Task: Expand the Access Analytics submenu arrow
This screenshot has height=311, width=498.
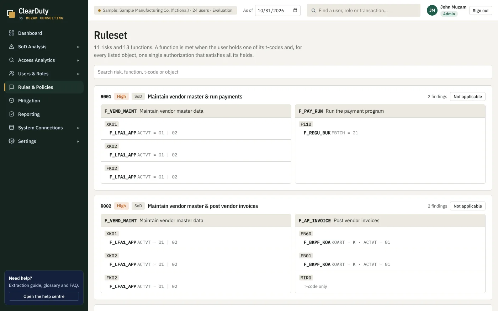Action: click(x=78, y=60)
